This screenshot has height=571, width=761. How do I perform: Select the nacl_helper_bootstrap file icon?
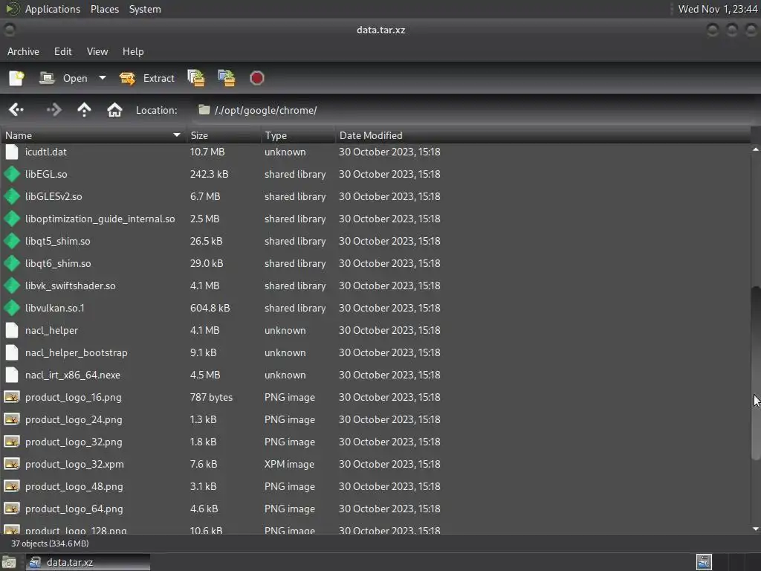tap(12, 353)
